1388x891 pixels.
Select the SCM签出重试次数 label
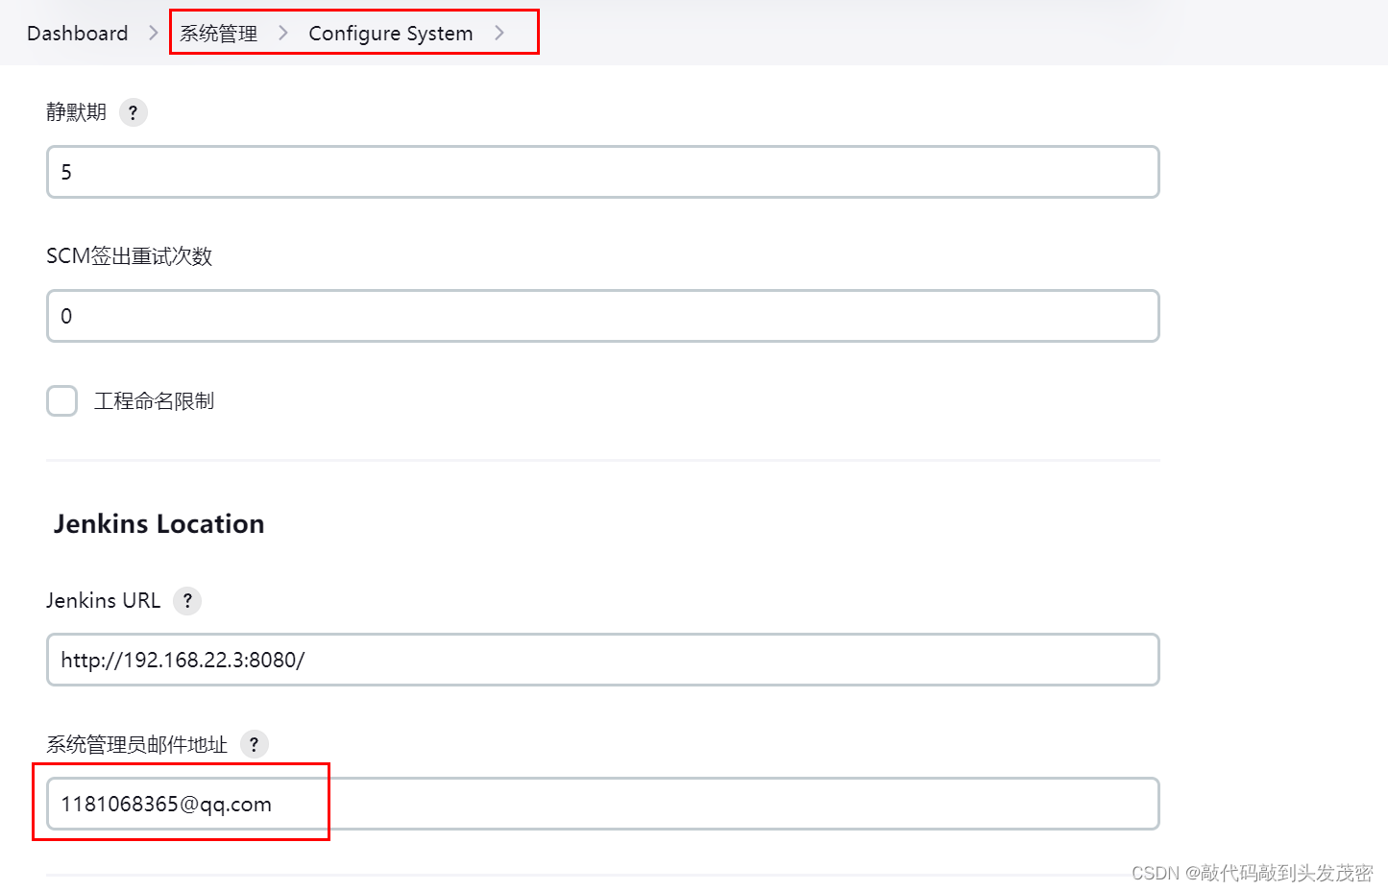[x=130, y=256]
